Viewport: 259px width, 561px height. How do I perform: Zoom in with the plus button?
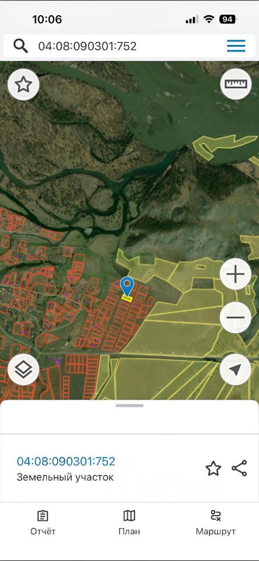coord(236,275)
